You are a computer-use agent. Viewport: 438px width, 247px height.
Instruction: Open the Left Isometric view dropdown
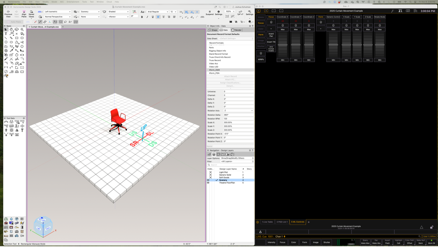[57, 12]
